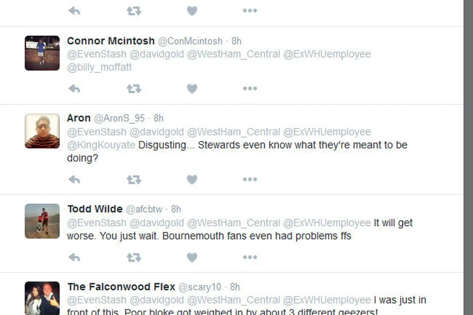Like Connor Mcintosh's tweet
473x315 pixels.
tap(192, 89)
